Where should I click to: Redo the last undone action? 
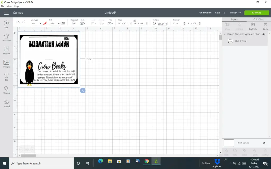pyautogui.click(x=24, y=22)
